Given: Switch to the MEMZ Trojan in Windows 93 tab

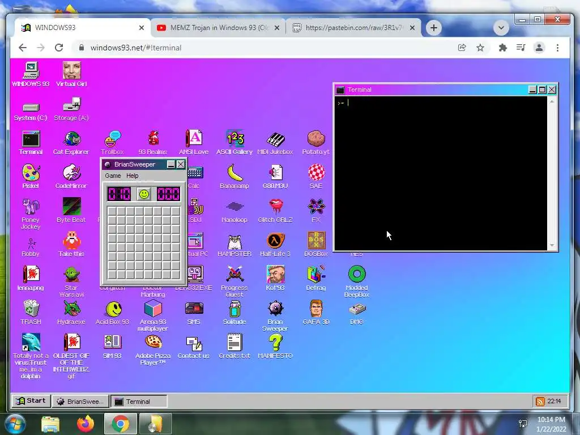Looking at the screenshot, I should click(x=218, y=28).
